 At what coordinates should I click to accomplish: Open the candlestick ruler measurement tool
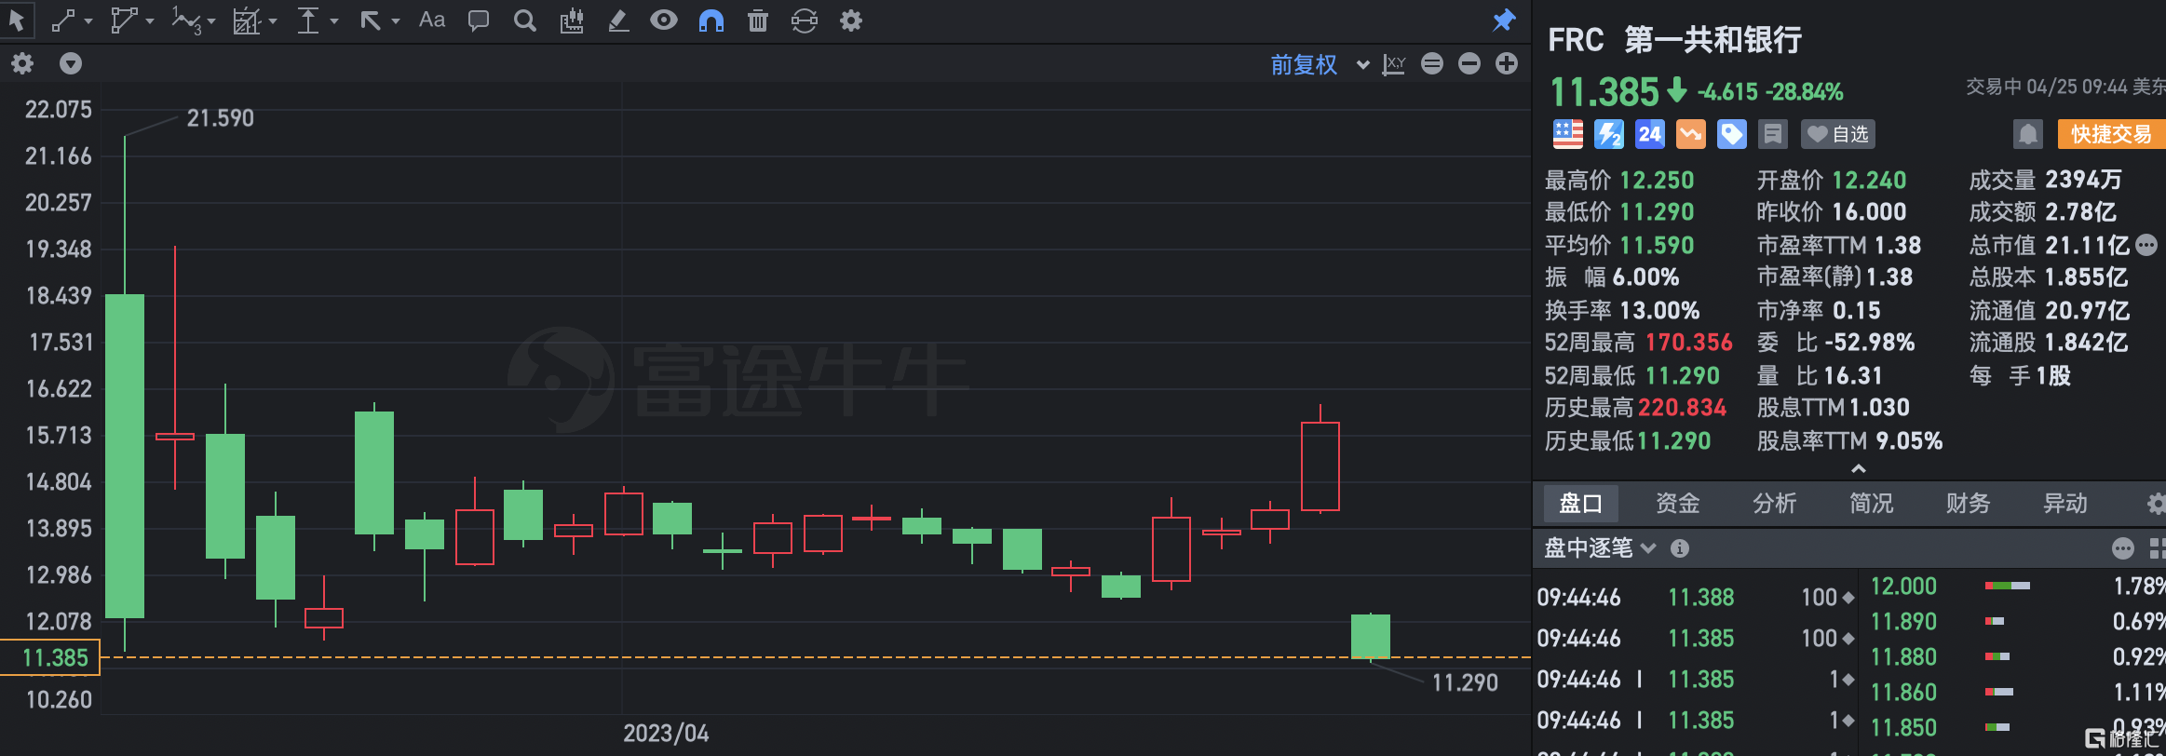click(572, 20)
